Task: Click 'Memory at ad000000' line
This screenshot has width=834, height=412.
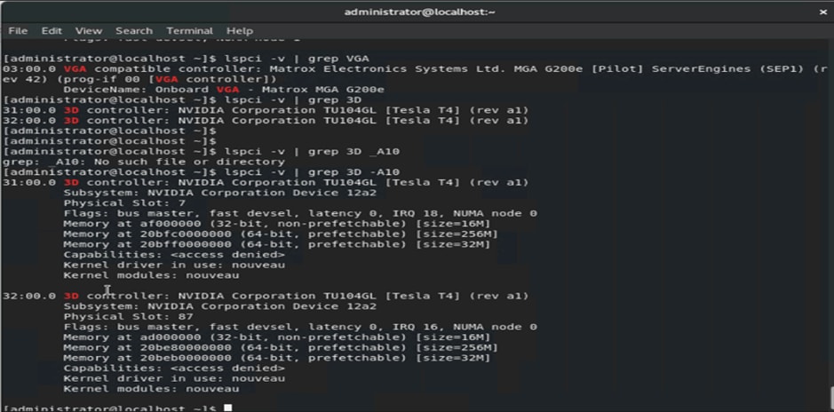Action: (276, 337)
